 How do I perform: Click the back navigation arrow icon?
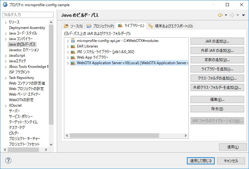point(220,15)
